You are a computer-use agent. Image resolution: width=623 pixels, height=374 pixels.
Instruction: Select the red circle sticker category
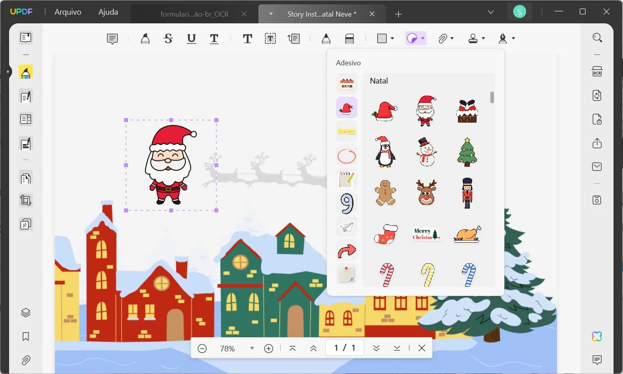click(x=347, y=156)
